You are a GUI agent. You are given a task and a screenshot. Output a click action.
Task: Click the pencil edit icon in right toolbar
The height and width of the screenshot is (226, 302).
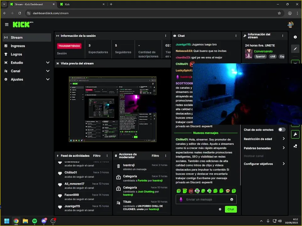click(295, 49)
